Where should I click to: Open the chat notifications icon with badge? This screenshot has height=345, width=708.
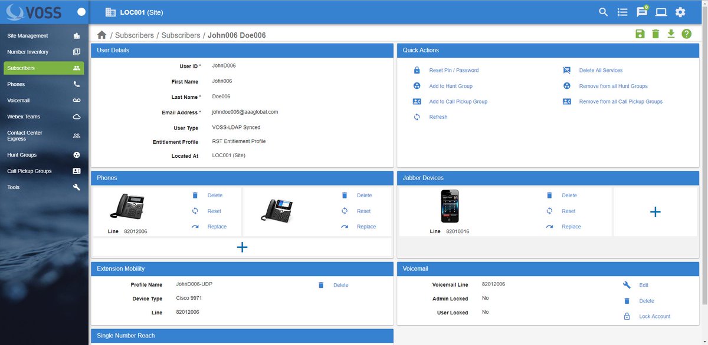pyautogui.click(x=642, y=11)
